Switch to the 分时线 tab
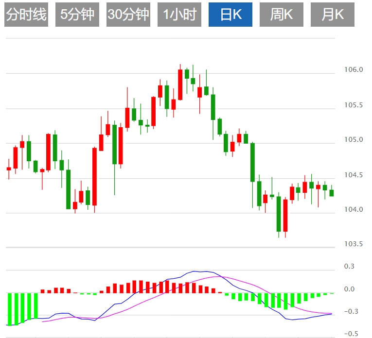The height and width of the screenshot is (338, 372). [x=26, y=15]
